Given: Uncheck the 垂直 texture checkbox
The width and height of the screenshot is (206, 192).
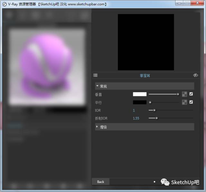Looking at the screenshot, I should pyautogui.click(x=191, y=94).
